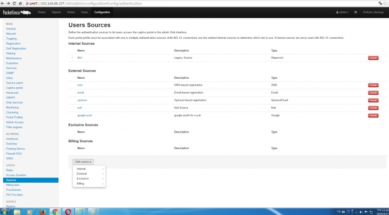Click the browser forward arrow
389x215 pixels.
[x=8, y=3]
